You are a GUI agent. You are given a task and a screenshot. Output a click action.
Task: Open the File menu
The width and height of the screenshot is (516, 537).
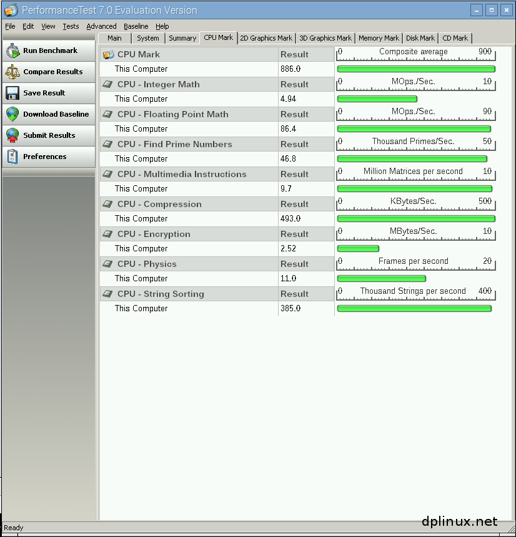[10, 26]
